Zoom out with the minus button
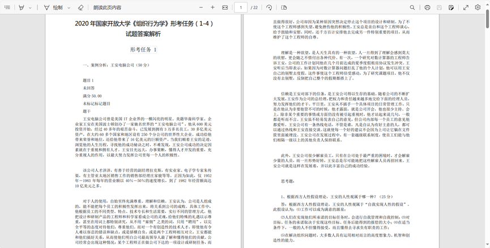This screenshot has width=490, height=248. pos(200,7)
